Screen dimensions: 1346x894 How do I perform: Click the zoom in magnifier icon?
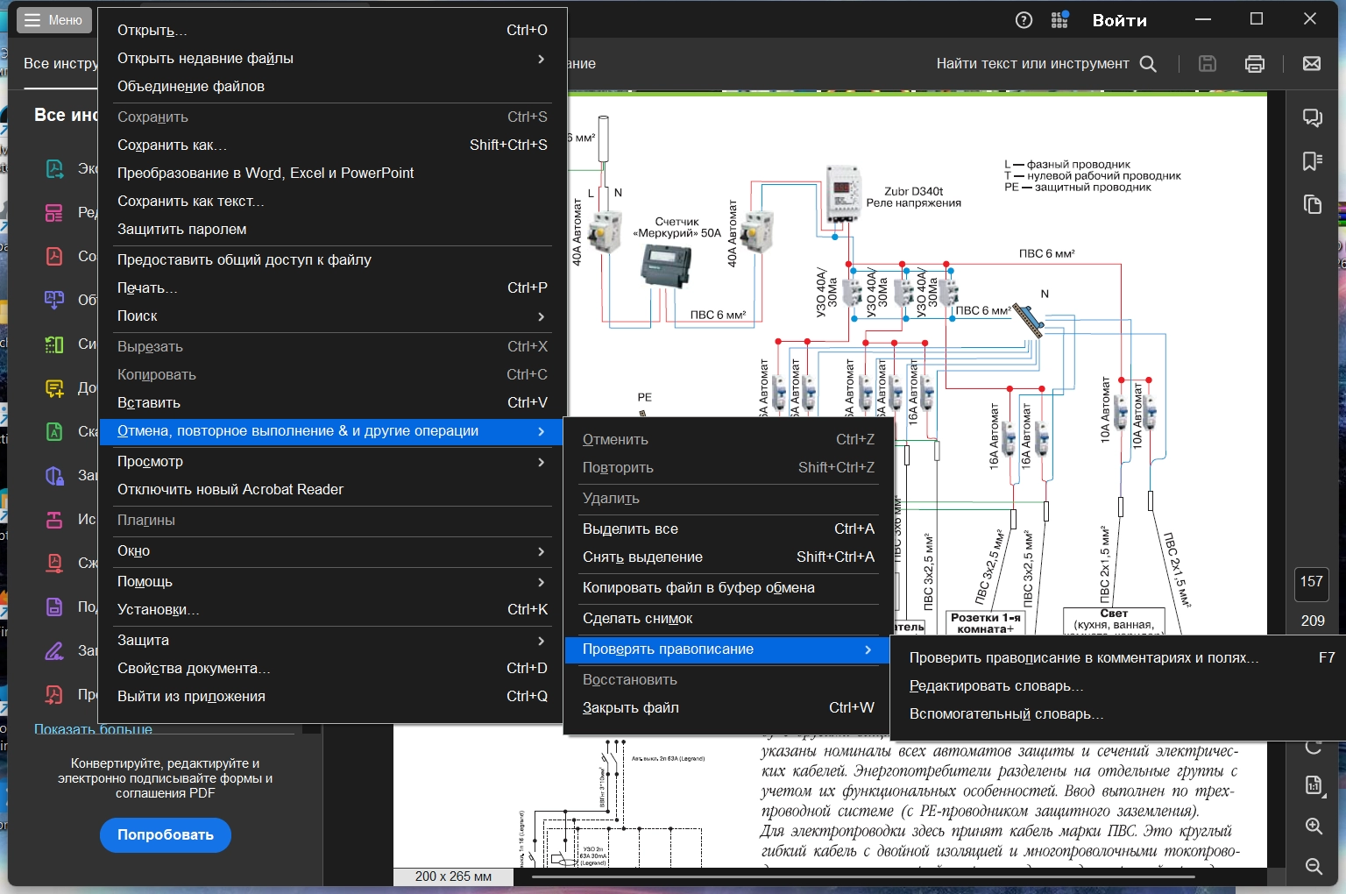(1313, 826)
